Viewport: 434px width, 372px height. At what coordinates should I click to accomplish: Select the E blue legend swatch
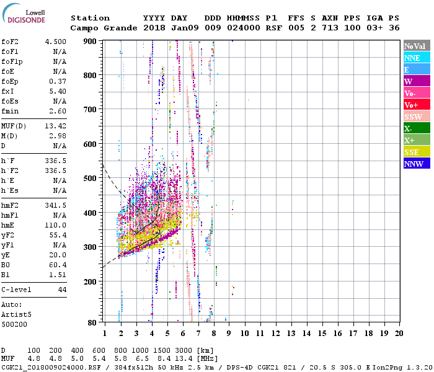point(417,69)
